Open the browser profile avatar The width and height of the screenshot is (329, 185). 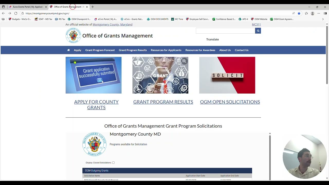coord(313,13)
